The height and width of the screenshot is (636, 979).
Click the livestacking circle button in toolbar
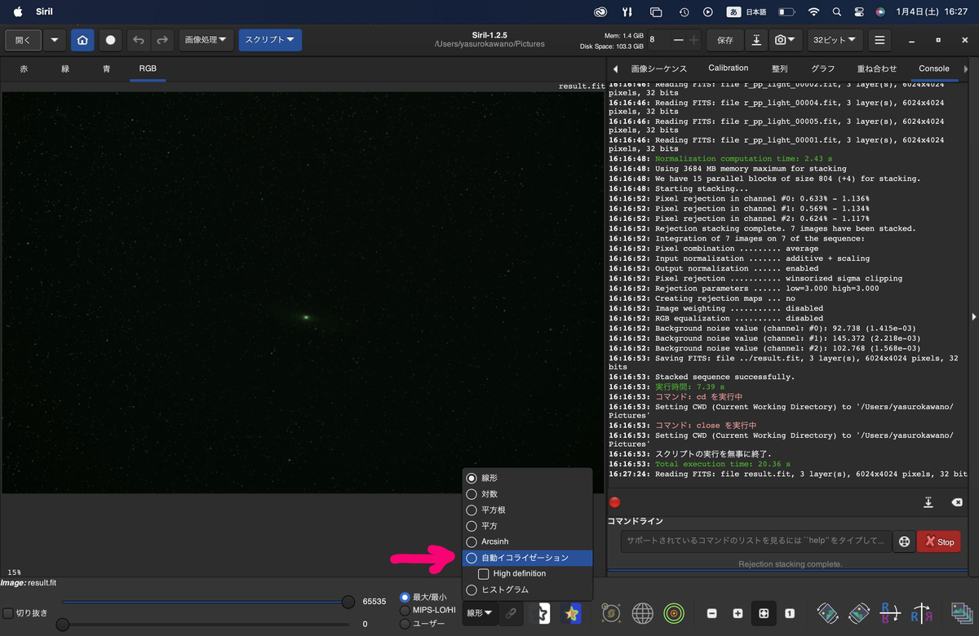pos(110,40)
